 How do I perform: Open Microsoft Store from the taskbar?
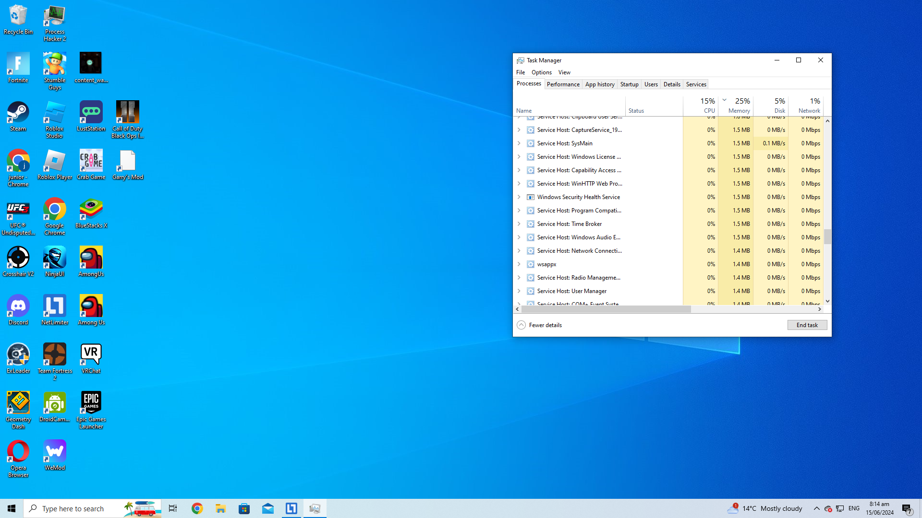pyautogui.click(x=244, y=508)
